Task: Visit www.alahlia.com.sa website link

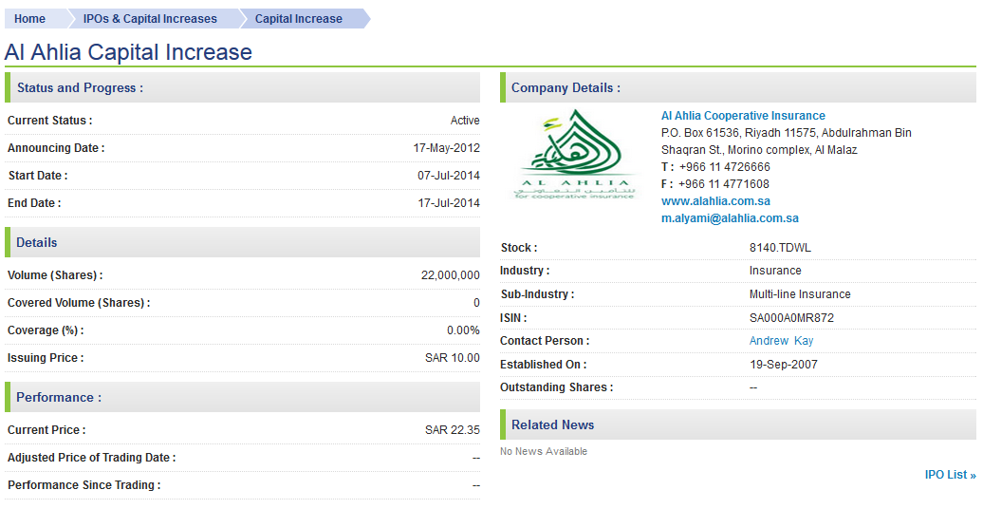Action: (x=715, y=201)
